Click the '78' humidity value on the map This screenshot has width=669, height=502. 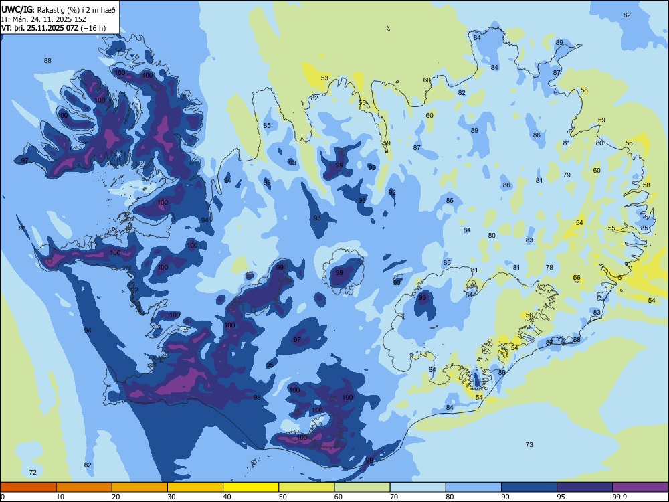pyautogui.click(x=549, y=268)
